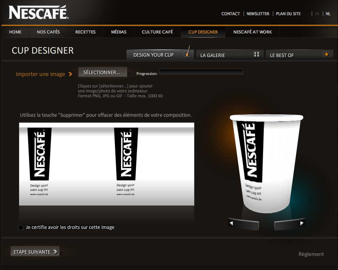Open Nescafé at Work page

[x=252, y=32]
